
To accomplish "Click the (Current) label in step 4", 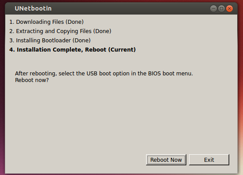I will 122,50.
